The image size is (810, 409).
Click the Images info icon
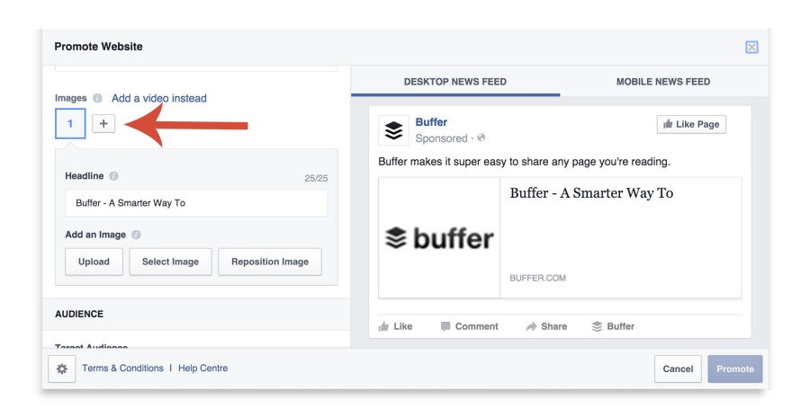97,98
